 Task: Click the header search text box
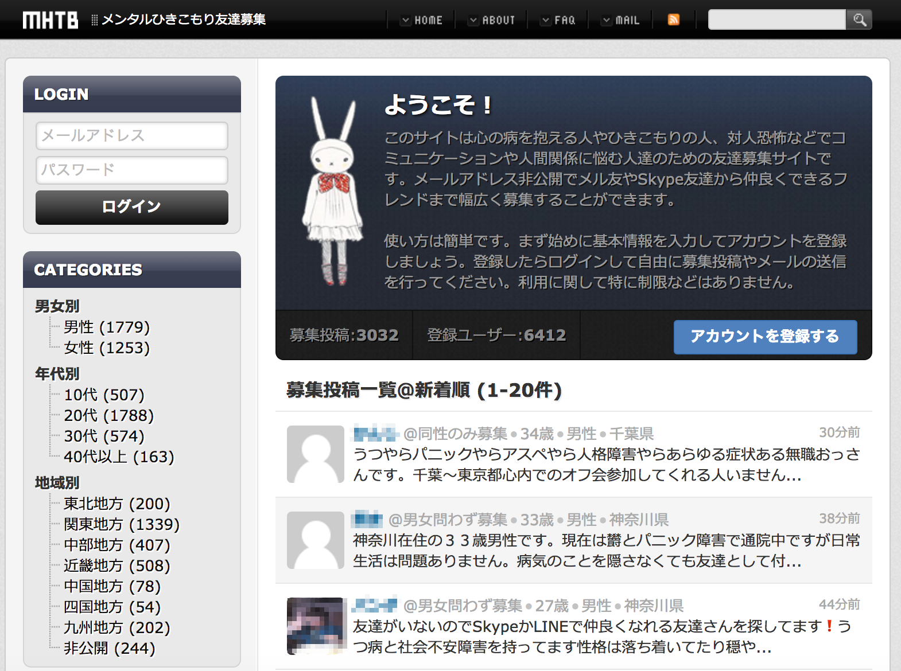click(776, 19)
